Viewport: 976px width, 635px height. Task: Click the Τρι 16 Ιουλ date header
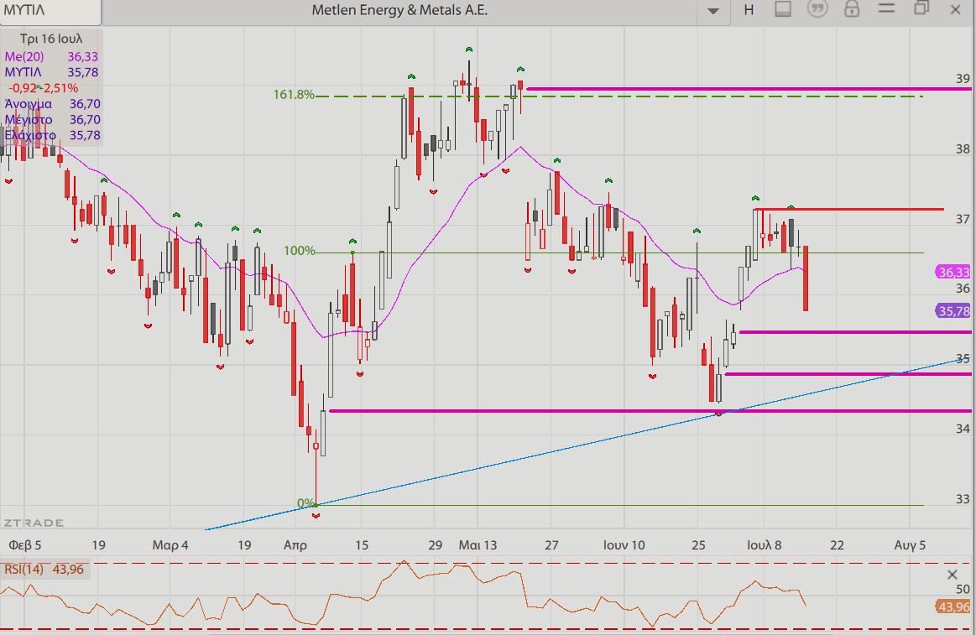[x=51, y=39]
